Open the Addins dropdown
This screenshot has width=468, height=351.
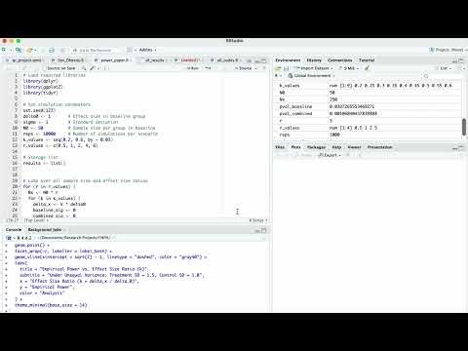pyautogui.click(x=147, y=50)
